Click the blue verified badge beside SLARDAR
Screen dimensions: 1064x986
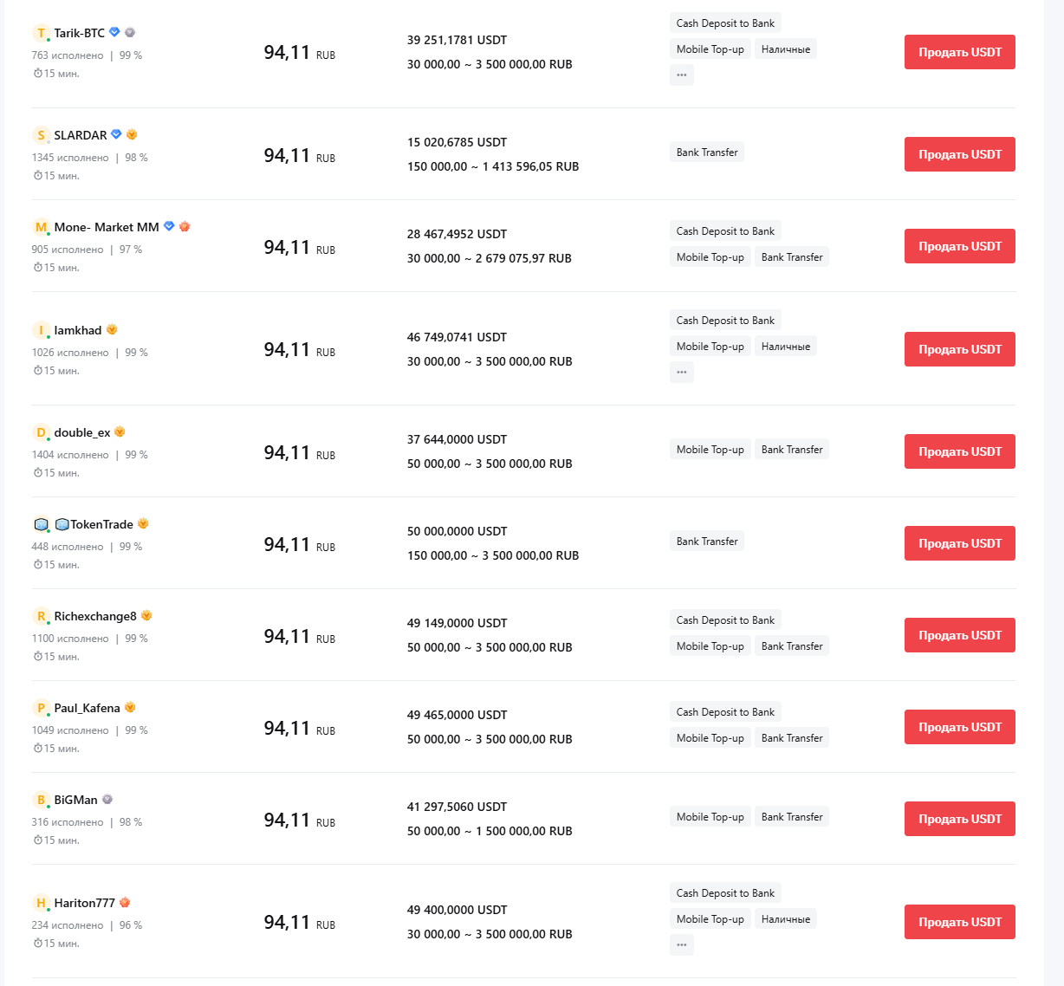[116, 134]
